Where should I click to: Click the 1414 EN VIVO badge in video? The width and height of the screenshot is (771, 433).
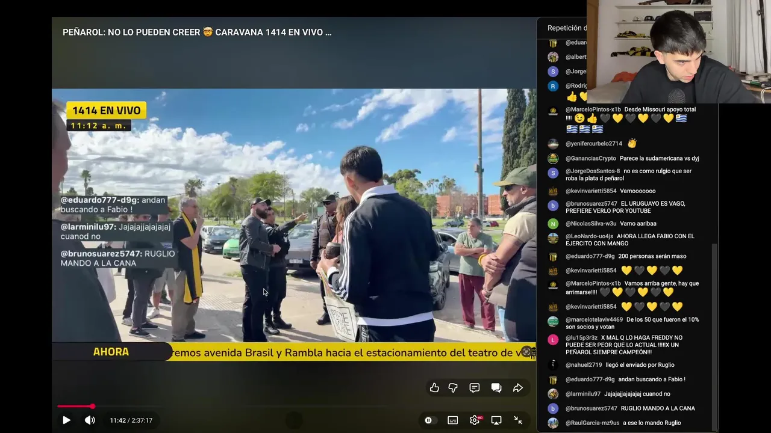107,111
